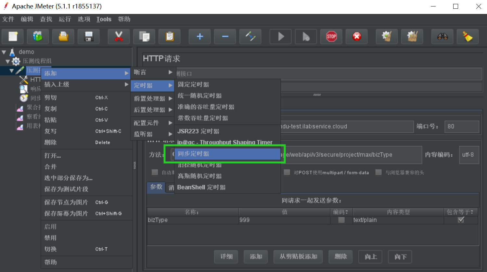Click the binoculars Search icon
This screenshot has width=487, height=272.
(x=442, y=36)
